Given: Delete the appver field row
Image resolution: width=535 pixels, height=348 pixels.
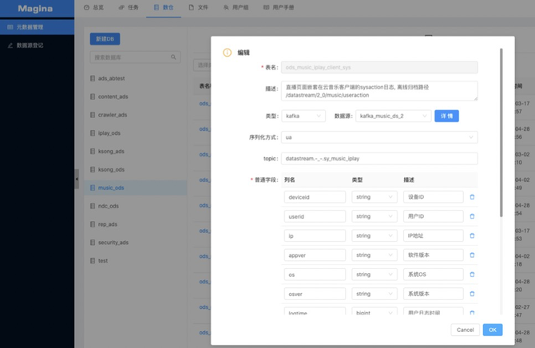Looking at the screenshot, I should 472,255.
